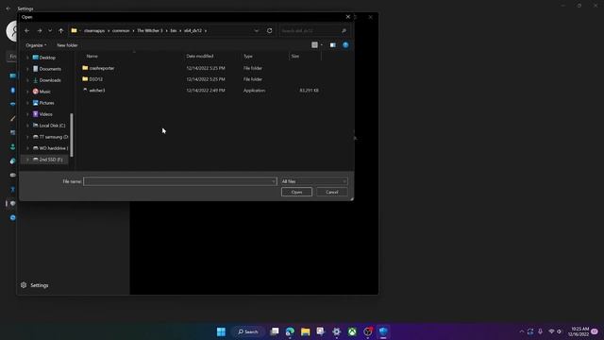The image size is (604, 340).
Task: Open the taskbar clock and date
Action: 579,331
